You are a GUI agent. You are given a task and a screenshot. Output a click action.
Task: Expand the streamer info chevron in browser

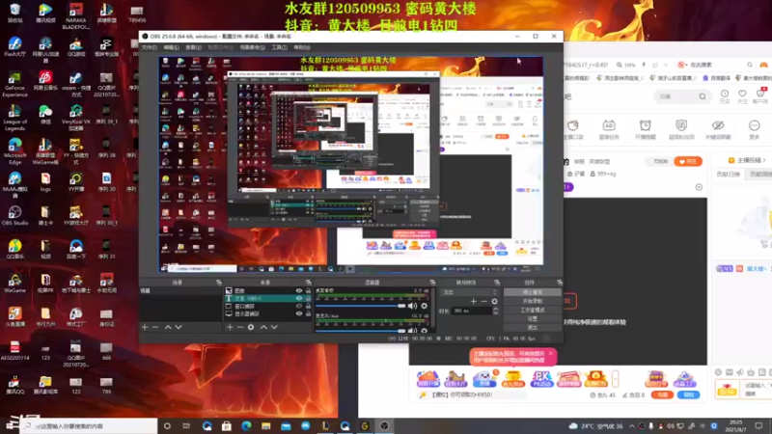tap(699, 187)
